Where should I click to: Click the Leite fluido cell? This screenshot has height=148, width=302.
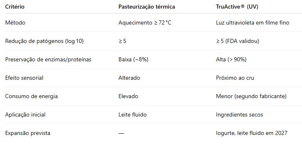click(x=132, y=115)
